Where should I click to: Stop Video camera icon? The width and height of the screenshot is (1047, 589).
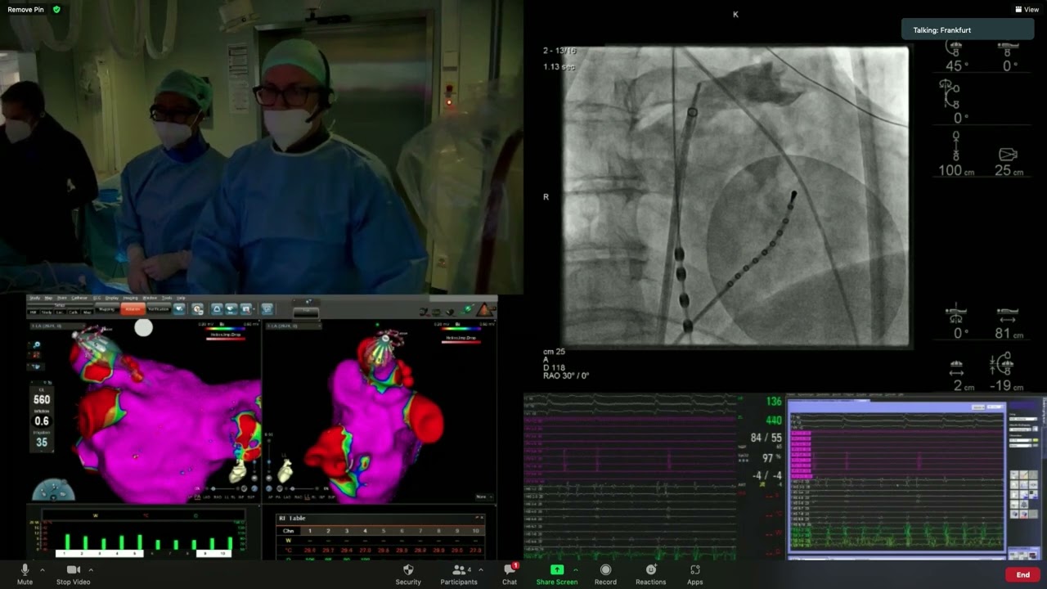pos(73,569)
